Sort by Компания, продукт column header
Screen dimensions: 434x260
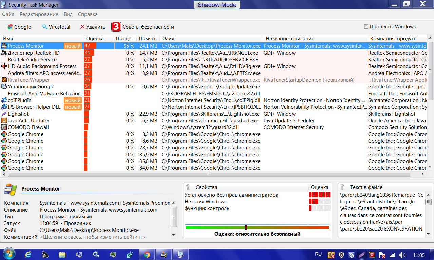click(397, 38)
